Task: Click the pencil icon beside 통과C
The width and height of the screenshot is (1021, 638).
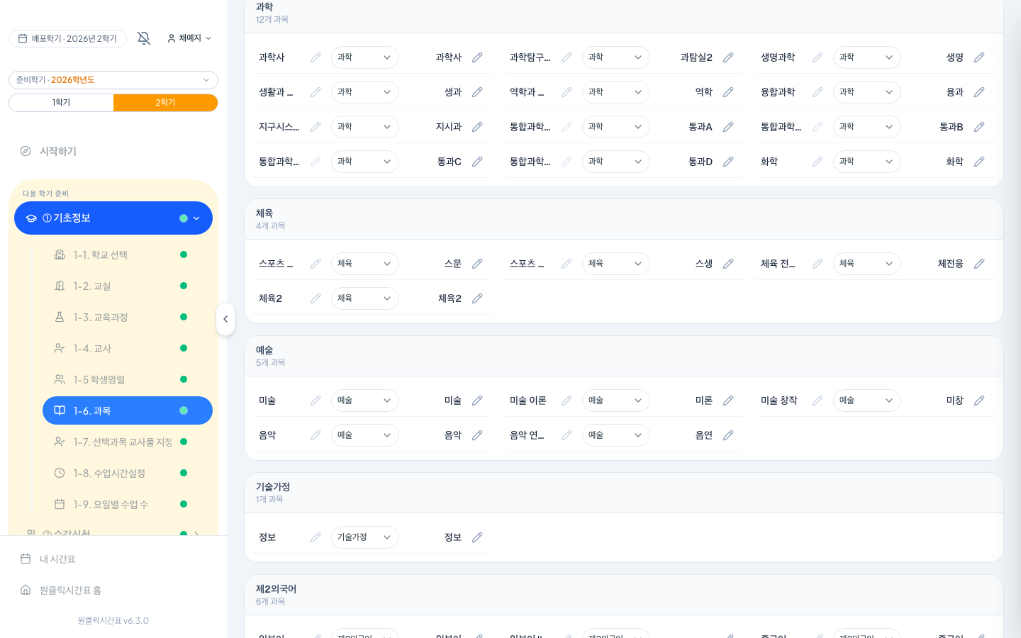Action: 477,162
